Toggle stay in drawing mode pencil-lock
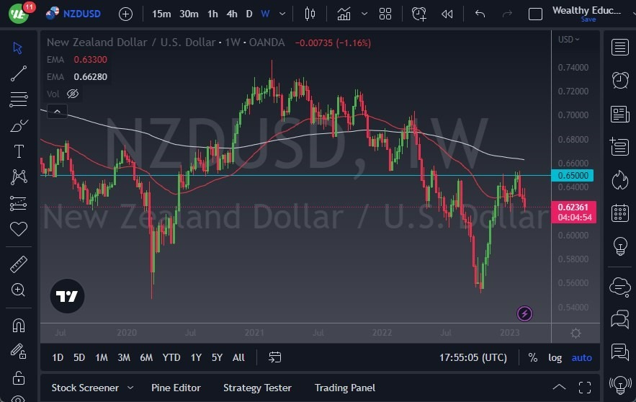The height and width of the screenshot is (402, 636). point(19,351)
